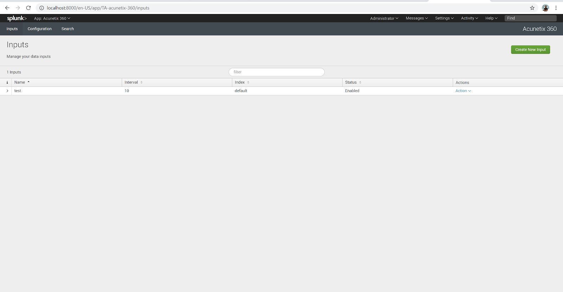Click the 'default' index cell
The width and height of the screenshot is (563, 292).
(241, 91)
